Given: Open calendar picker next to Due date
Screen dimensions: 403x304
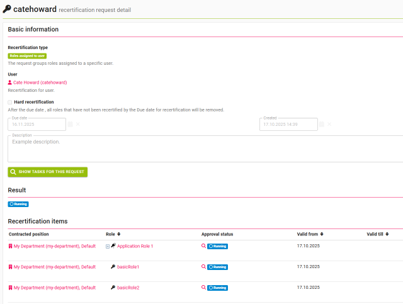Looking at the screenshot, I should coord(71,125).
